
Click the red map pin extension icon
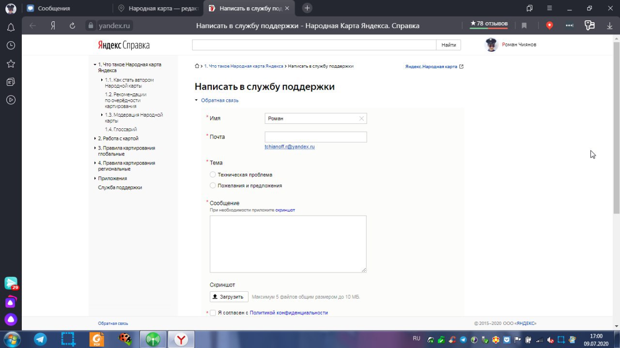[x=549, y=26]
